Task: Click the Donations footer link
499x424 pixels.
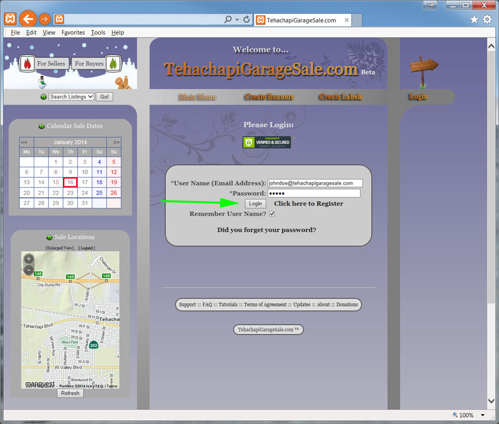Action: (x=347, y=304)
